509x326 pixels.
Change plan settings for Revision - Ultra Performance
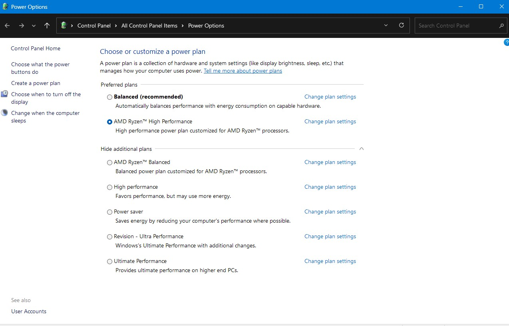click(x=330, y=236)
